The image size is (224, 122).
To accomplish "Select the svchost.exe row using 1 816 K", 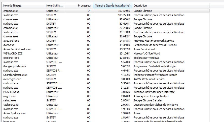I will [106, 117].
